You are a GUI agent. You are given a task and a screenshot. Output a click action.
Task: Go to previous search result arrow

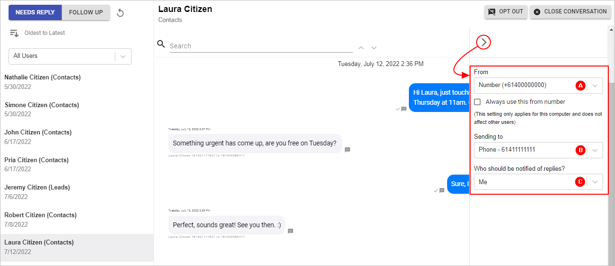[x=361, y=48]
